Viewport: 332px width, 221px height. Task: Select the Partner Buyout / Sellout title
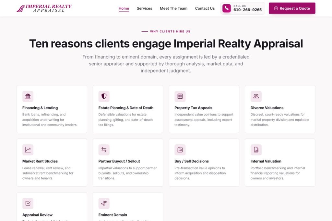point(119,161)
